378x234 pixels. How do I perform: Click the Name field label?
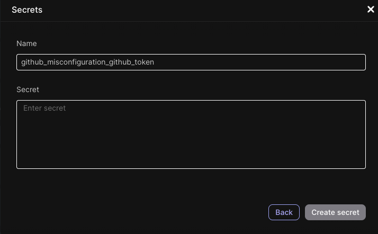point(26,43)
